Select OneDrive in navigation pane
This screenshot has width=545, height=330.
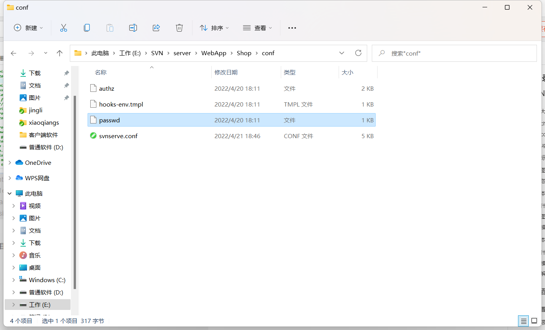tap(38, 162)
